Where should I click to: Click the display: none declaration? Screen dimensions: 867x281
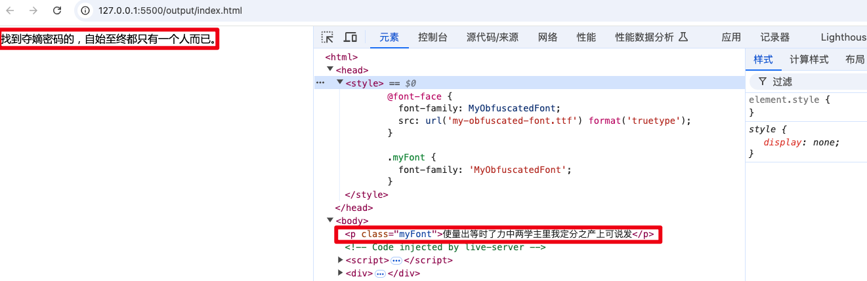click(802, 142)
